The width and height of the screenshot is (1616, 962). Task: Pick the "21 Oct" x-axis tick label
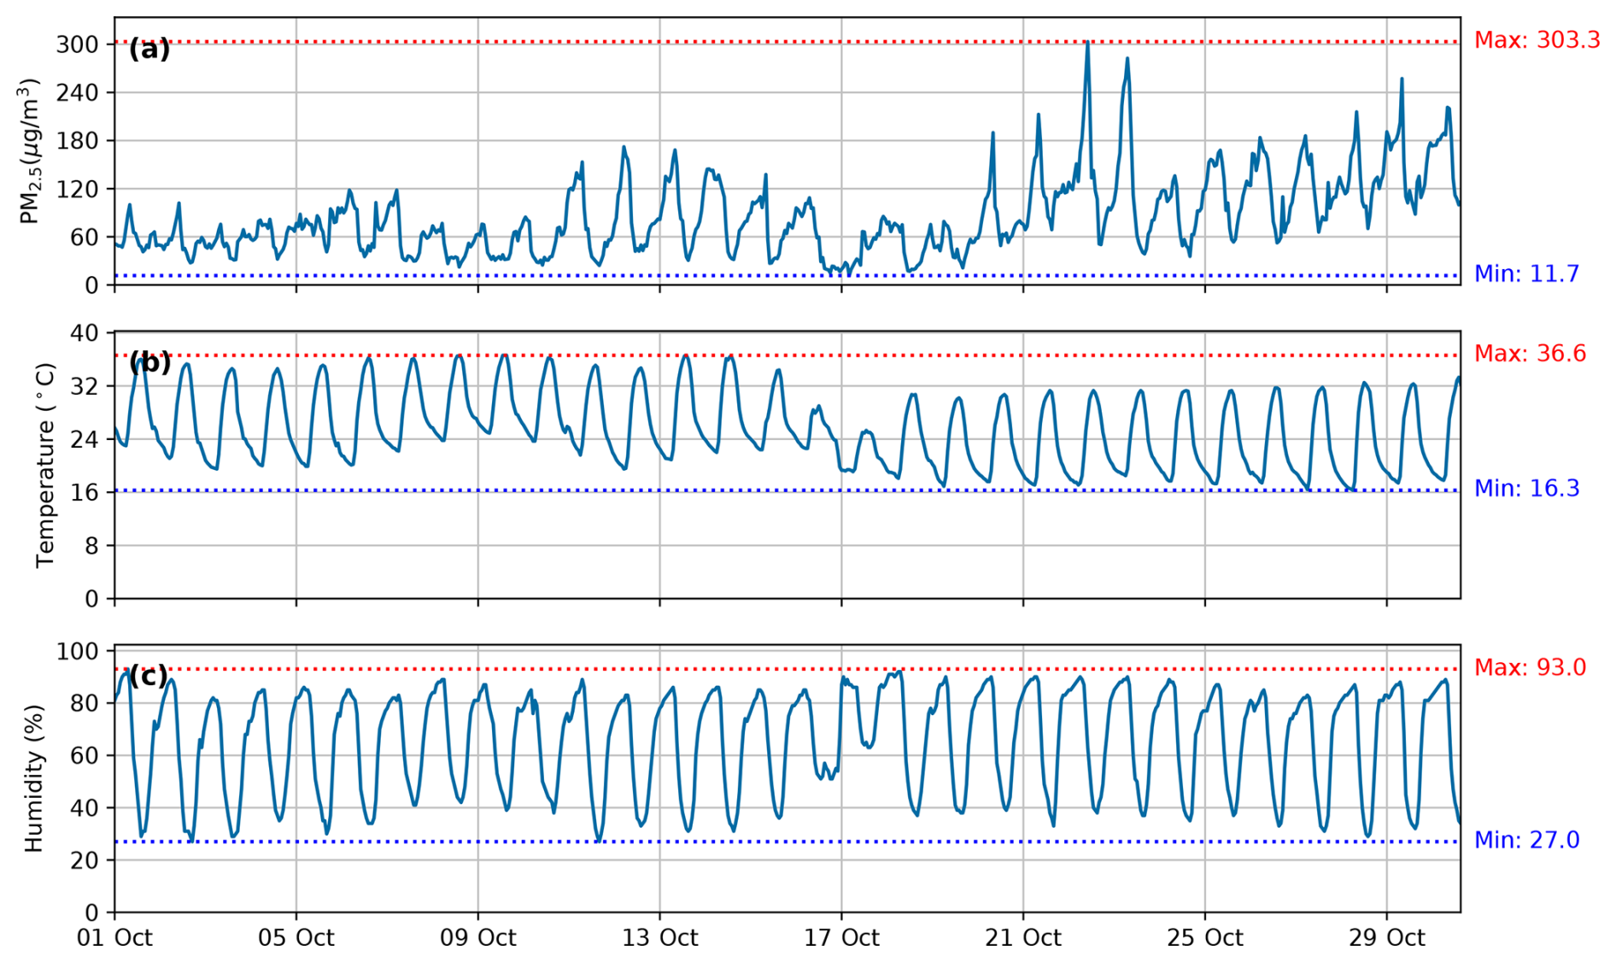1022,938
